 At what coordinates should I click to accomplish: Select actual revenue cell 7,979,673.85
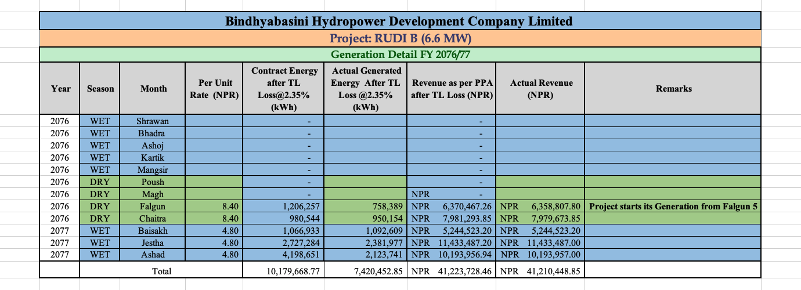click(540, 219)
